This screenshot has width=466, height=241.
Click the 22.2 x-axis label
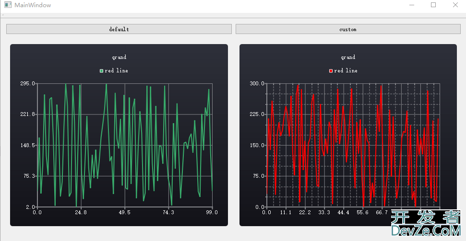click(x=305, y=212)
